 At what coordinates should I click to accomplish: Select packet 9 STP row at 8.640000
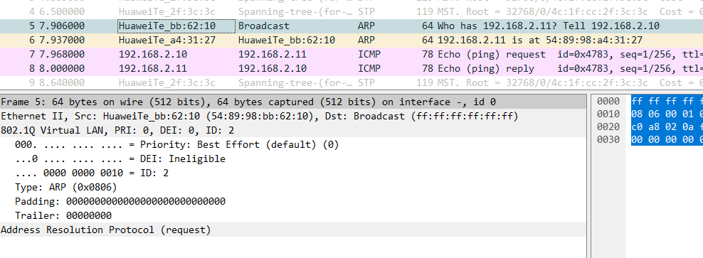point(351,83)
